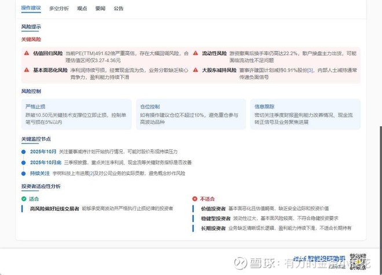Click warning triangle next to 基本面恶化风险
Image resolution: width=382 pixels, height=275 pixels.
(27, 70)
